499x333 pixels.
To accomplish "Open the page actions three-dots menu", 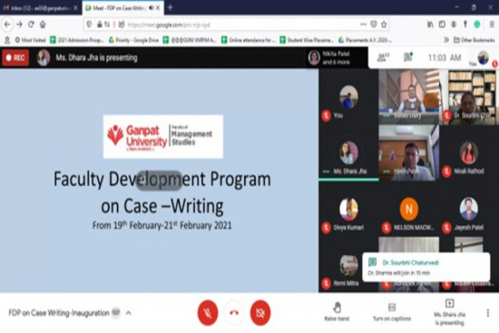I will 363,24.
